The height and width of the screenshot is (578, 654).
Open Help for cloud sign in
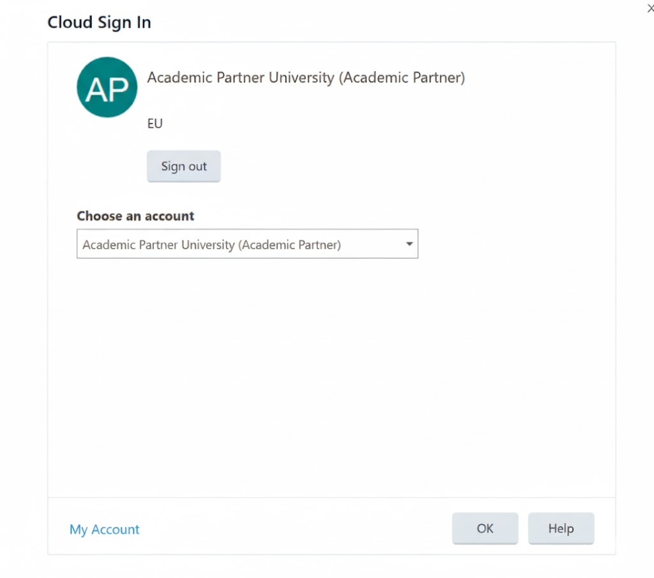click(561, 528)
